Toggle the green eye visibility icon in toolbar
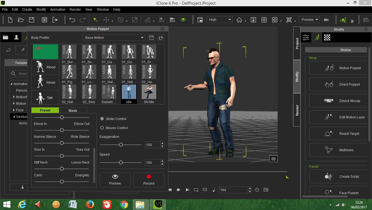This screenshot has height=210, width=372. pyautogui.click(x=183, y=20)
